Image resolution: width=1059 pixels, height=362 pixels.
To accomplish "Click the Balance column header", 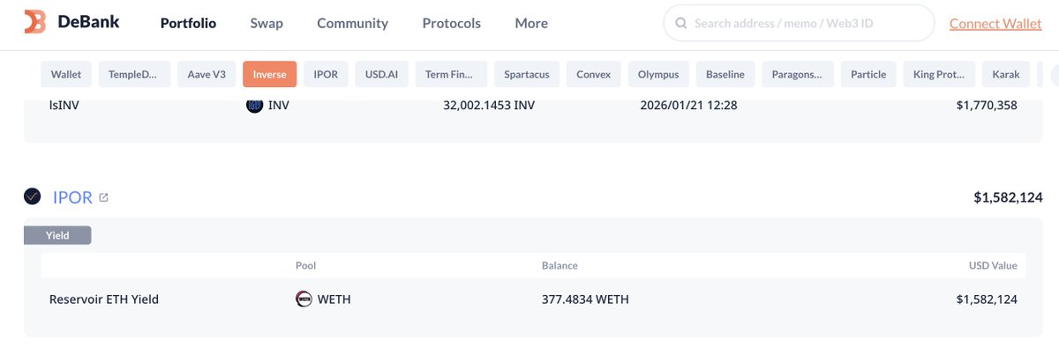I will tap(560, 265).
